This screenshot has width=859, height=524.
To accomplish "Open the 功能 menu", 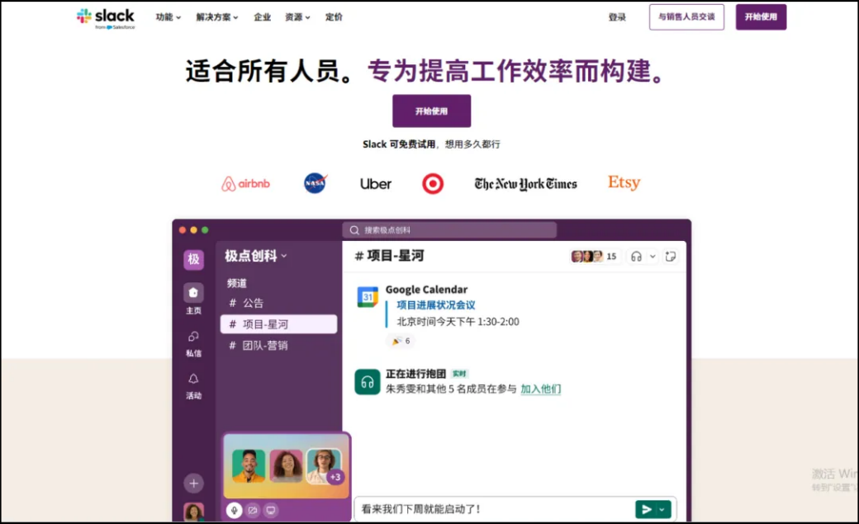I will tap(168, 17).
